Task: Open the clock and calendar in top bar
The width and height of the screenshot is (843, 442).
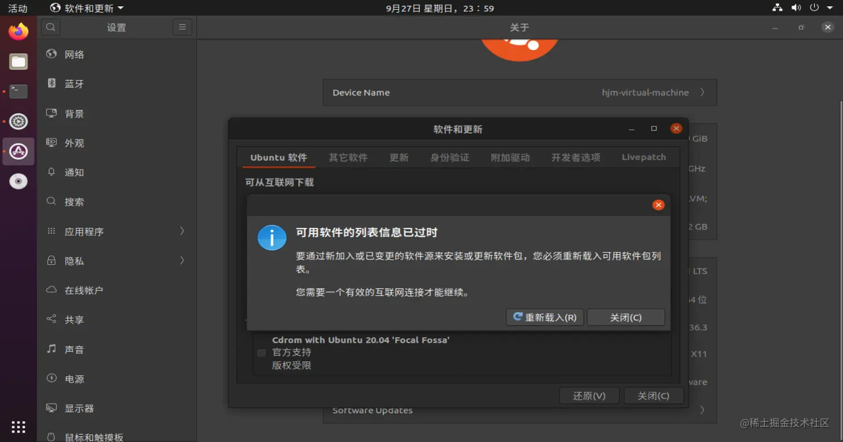Action: click(440, 8)
